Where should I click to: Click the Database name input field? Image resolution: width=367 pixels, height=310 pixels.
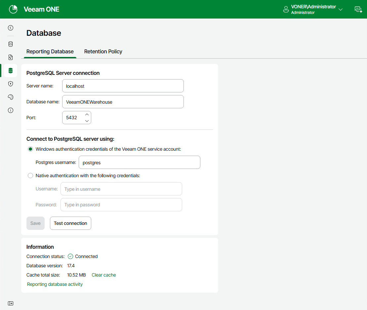[x=123, y=102]
